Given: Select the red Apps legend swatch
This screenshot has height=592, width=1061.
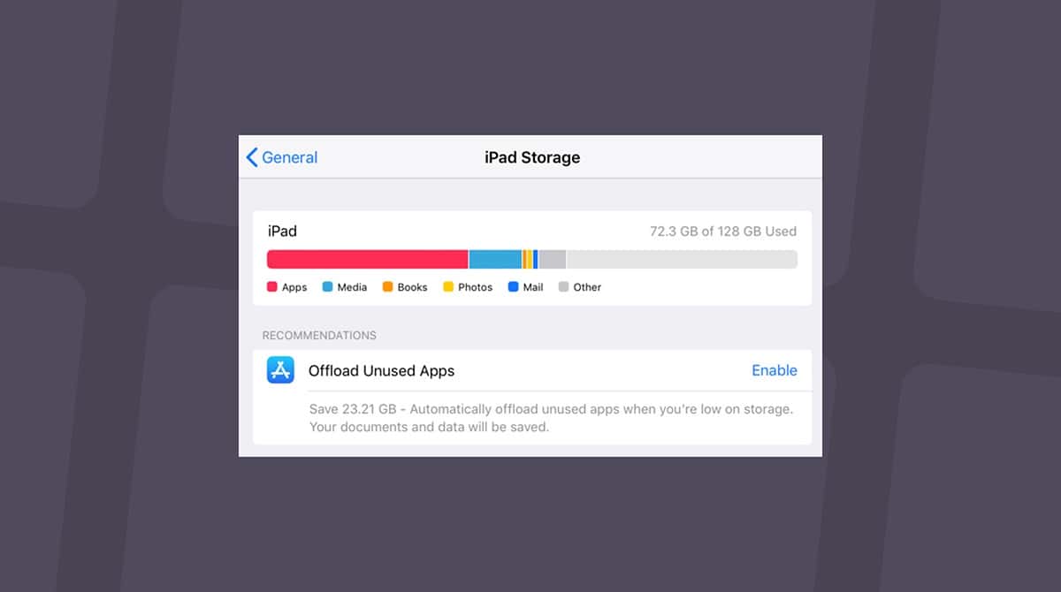Looking at the screenshot, I should [x=272, y=287].
